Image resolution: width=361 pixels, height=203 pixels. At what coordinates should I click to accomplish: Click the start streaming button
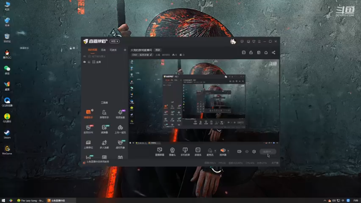(x=268, y=152)
